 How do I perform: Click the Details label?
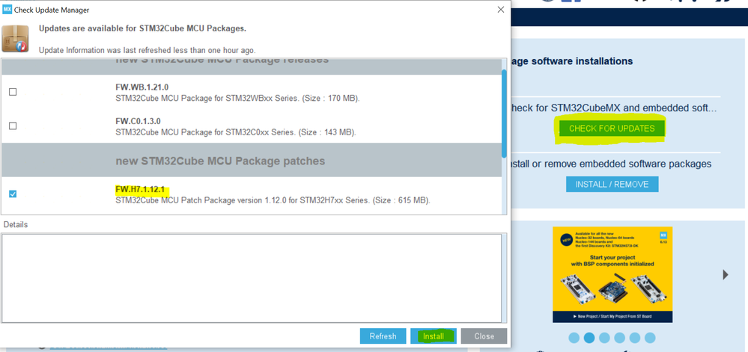16,224
